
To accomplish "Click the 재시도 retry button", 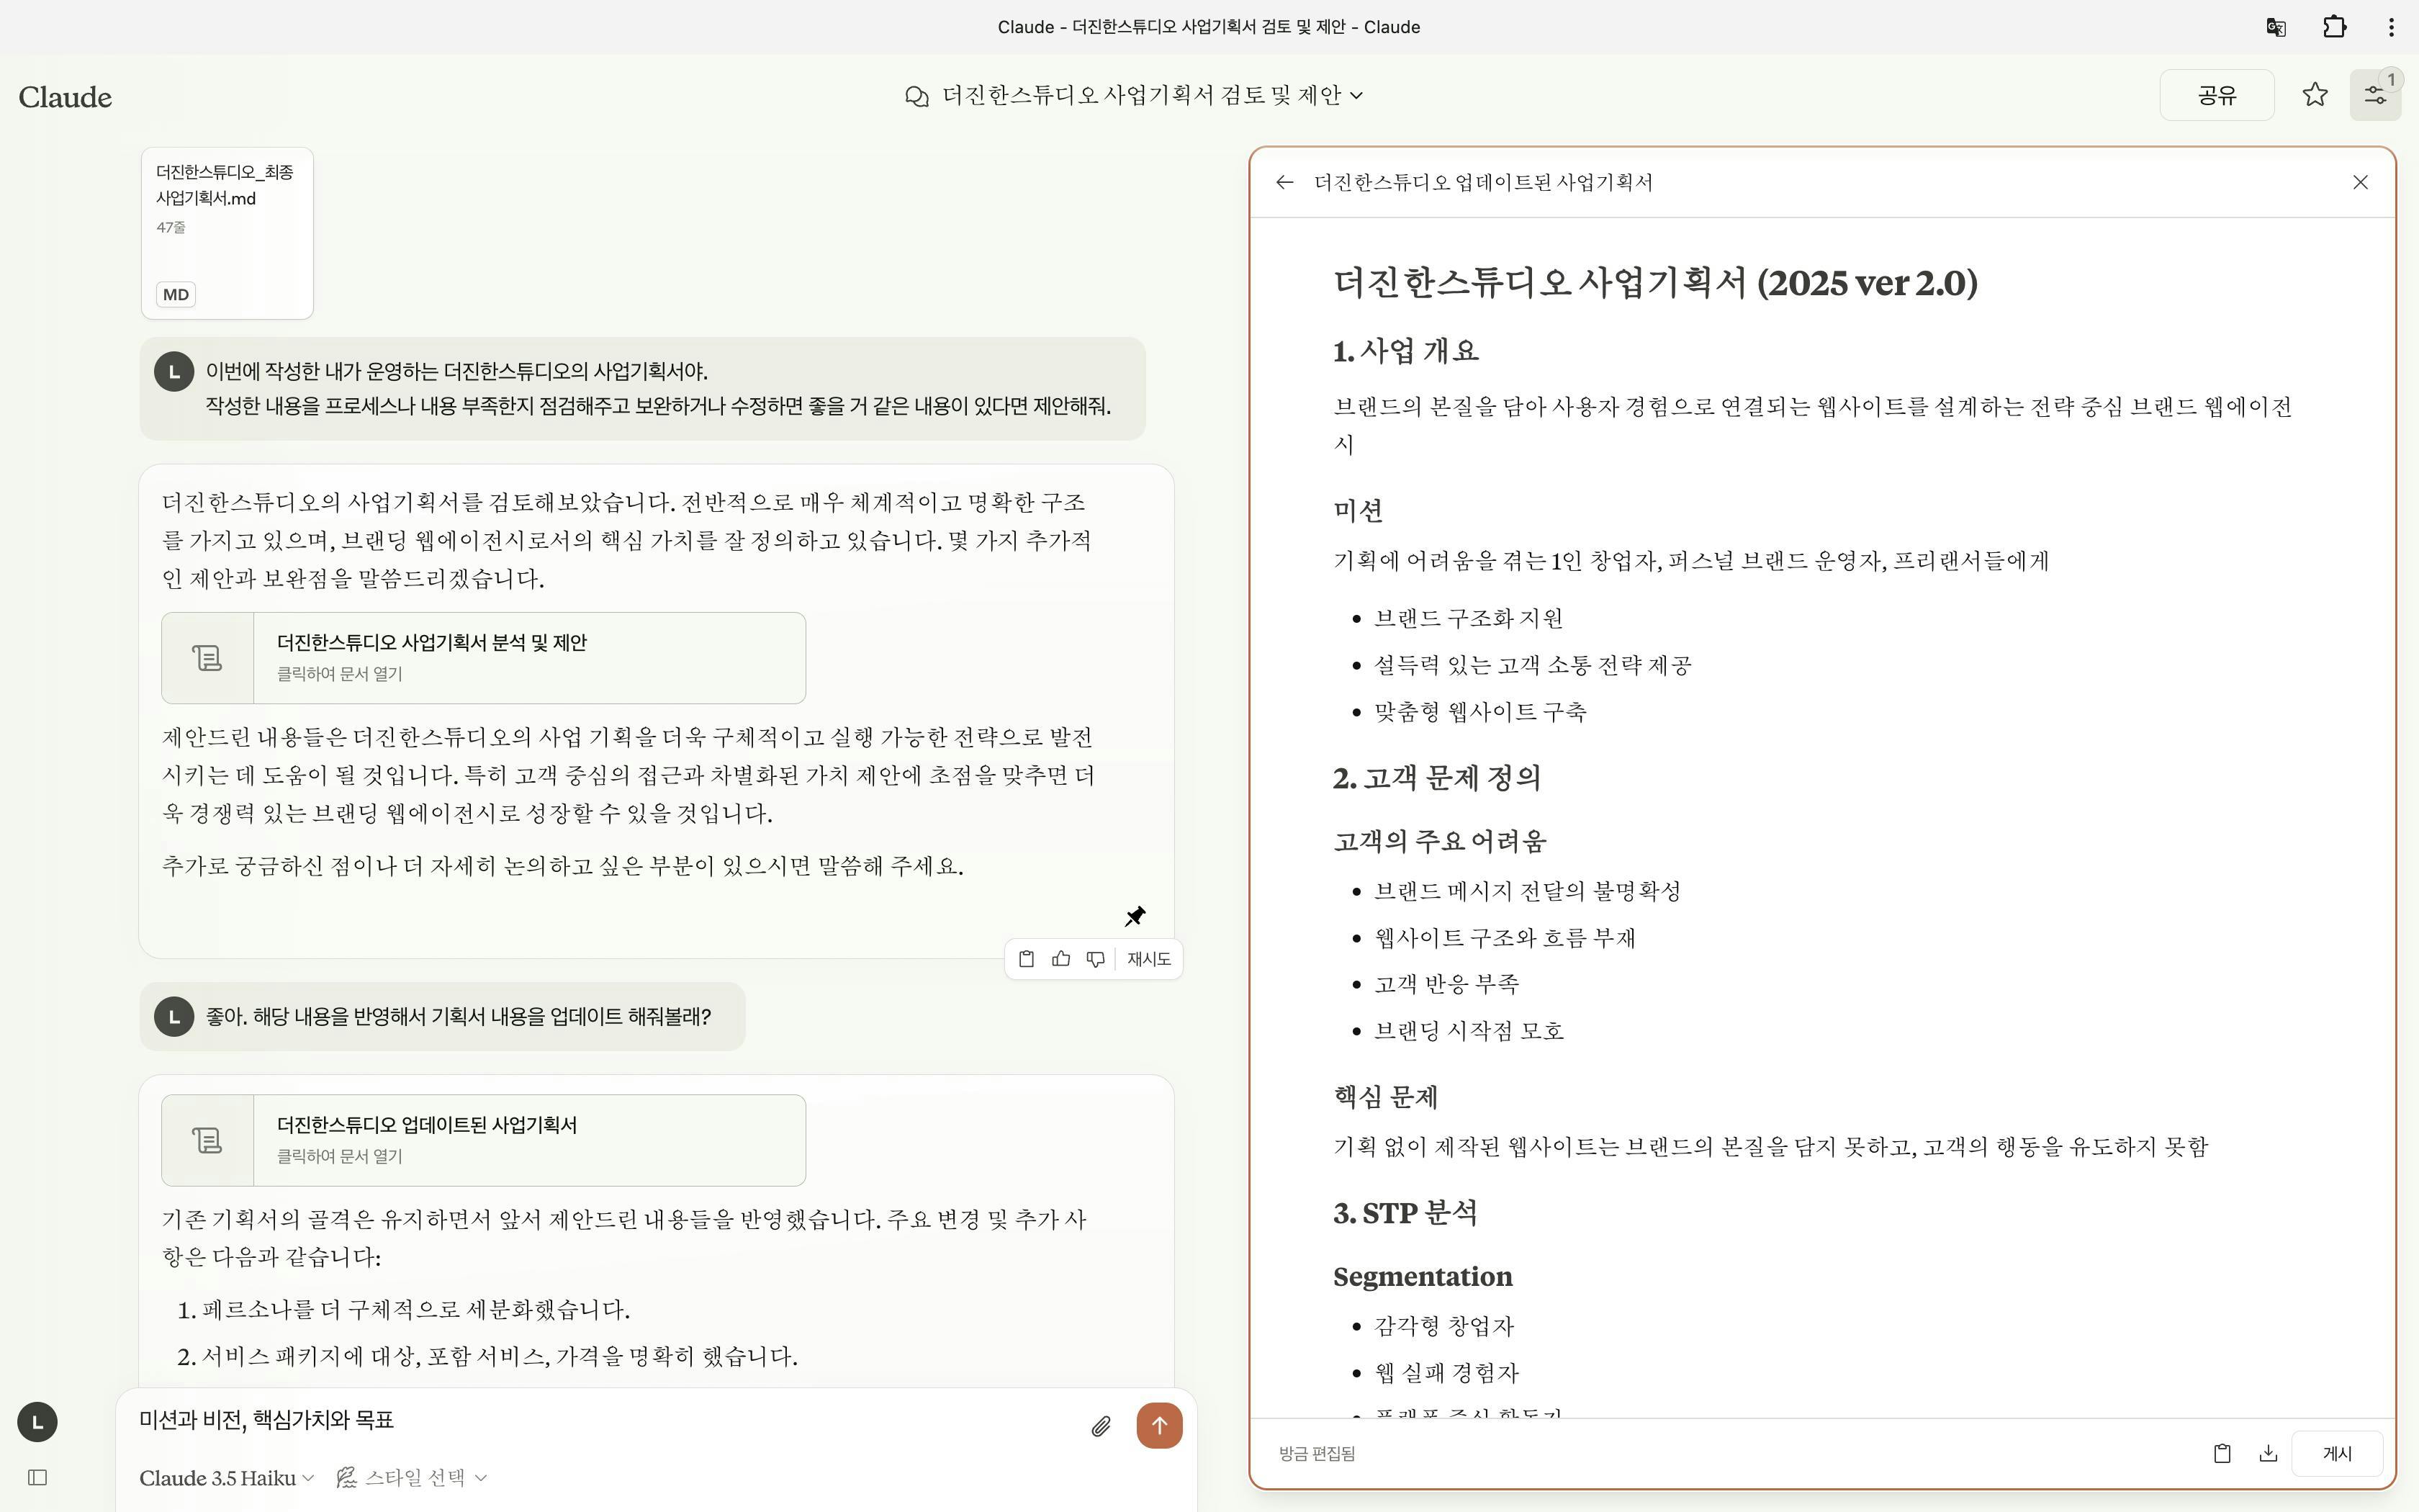I will (x=1148, y=959).
